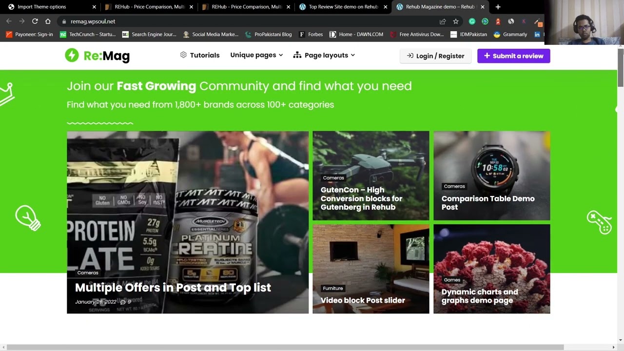The height and width of the screenshot is (351, 624).
Task: View site info via the padlock icon
Action: point(64,21)
